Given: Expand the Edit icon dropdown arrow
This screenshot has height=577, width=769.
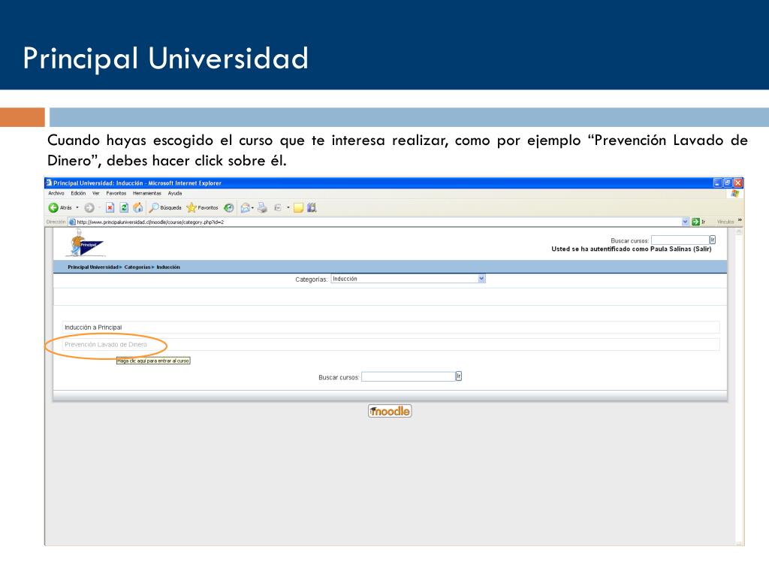Looking at the screenshot, I should click(x=288, y=207).
